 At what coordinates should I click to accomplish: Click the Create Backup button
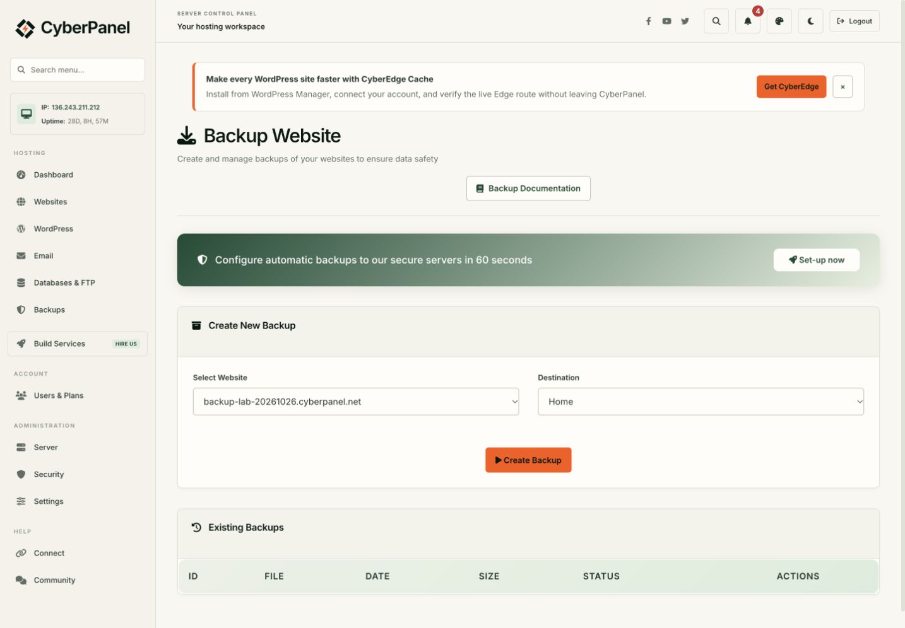pos(528,460)
